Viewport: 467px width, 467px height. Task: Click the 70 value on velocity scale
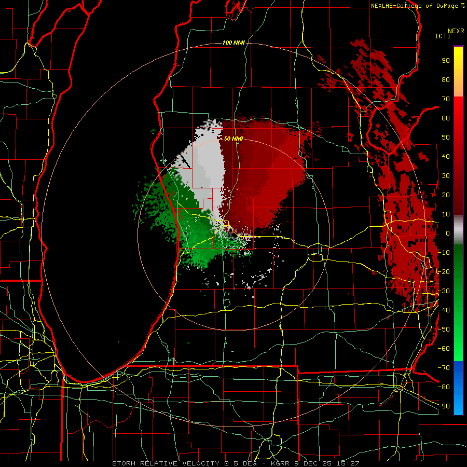446,99
